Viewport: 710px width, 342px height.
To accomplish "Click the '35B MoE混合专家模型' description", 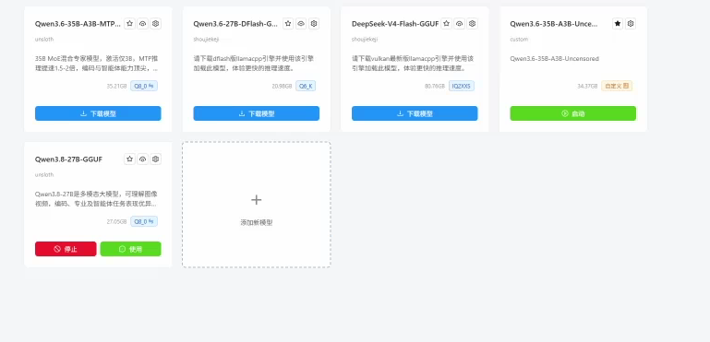I will (x=96, y=64).
